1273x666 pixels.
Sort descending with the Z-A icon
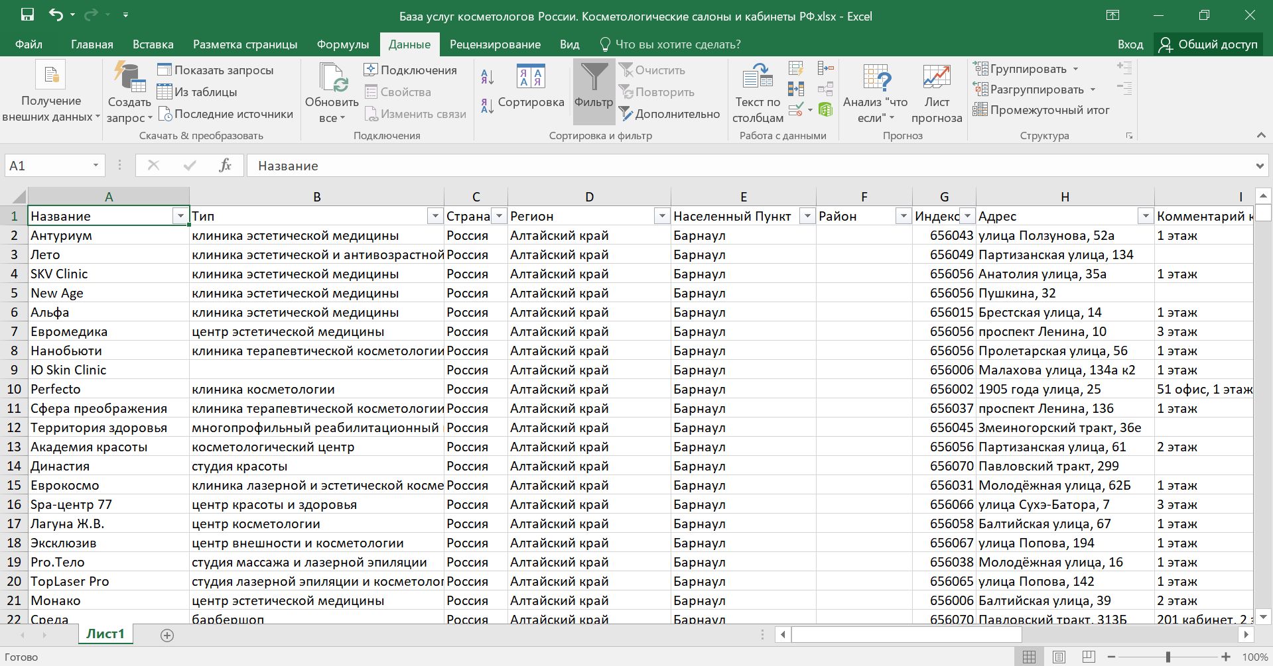pyautogui.click(x=487, y=106)
